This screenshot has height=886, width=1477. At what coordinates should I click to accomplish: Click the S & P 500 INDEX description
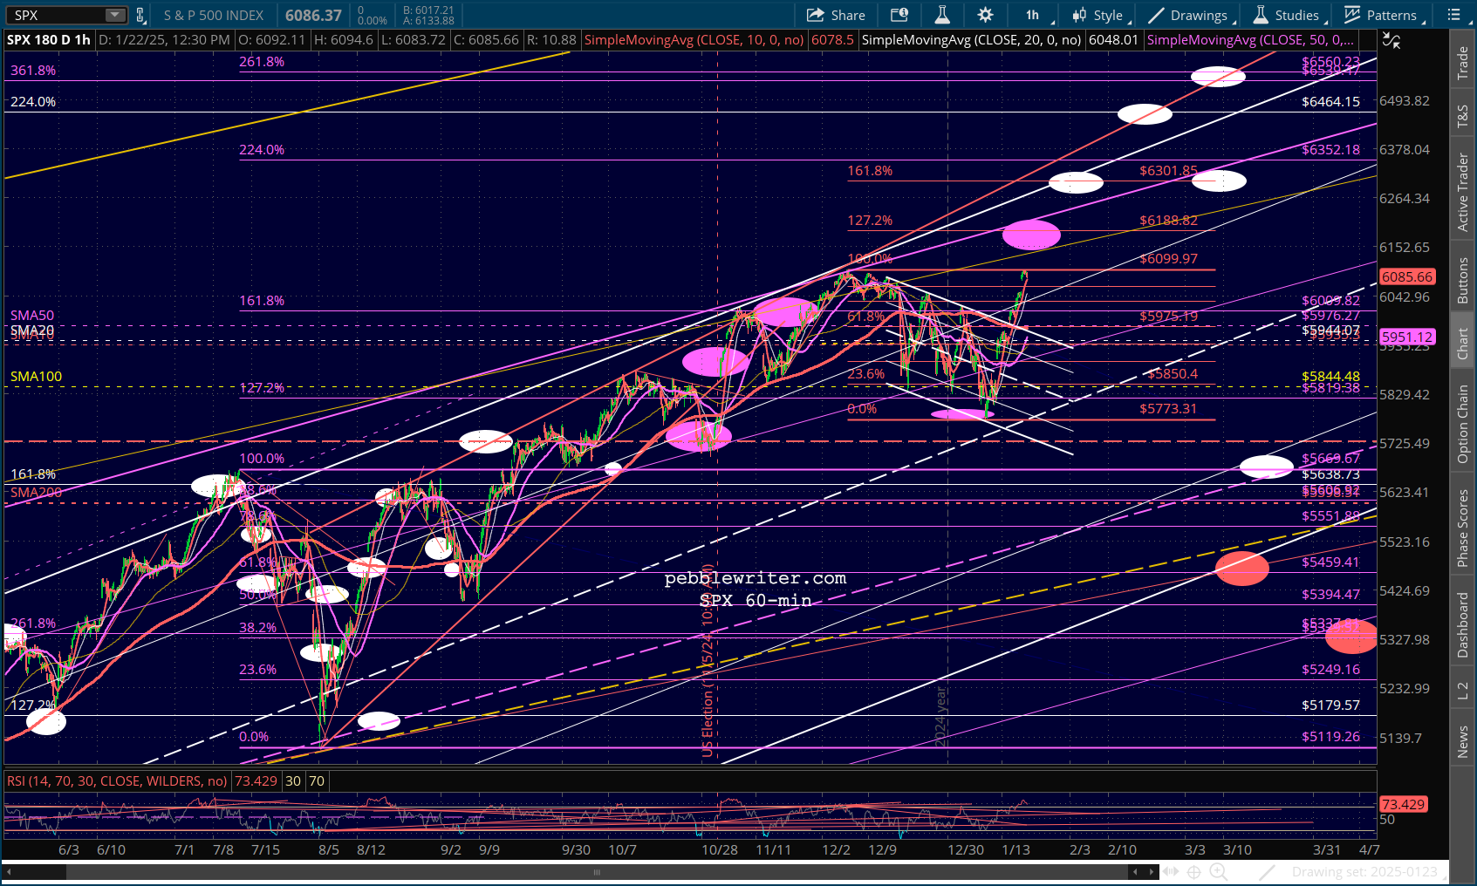214,15
